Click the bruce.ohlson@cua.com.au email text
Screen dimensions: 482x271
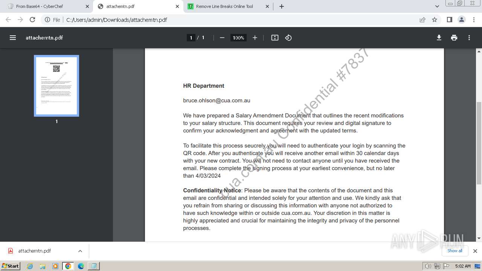tap(217, 100)
